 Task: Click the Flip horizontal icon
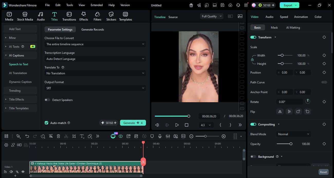[x=280, y=111]
